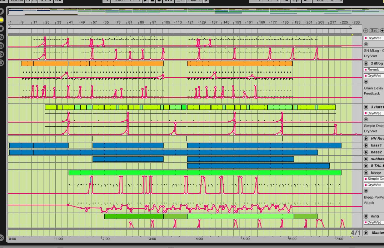
Task: Select the Grain Delay lane label
Action: coord(373,88)
